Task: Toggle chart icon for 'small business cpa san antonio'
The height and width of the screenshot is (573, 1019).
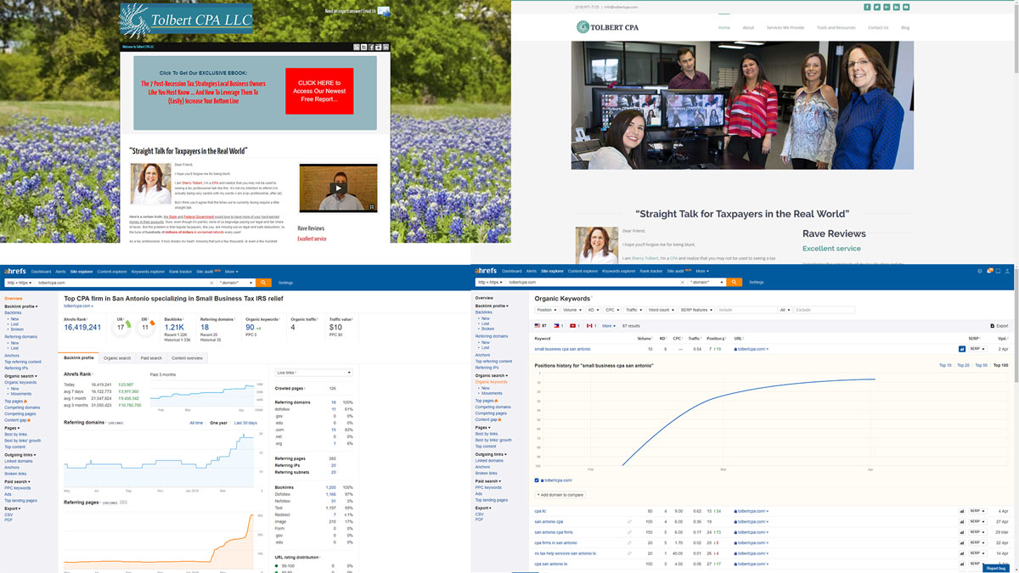Action: (x=962, y=349)
